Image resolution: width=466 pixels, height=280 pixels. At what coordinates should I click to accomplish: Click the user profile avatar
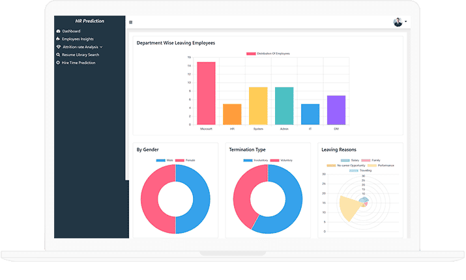pyautogui.click(x=398, y=22)
